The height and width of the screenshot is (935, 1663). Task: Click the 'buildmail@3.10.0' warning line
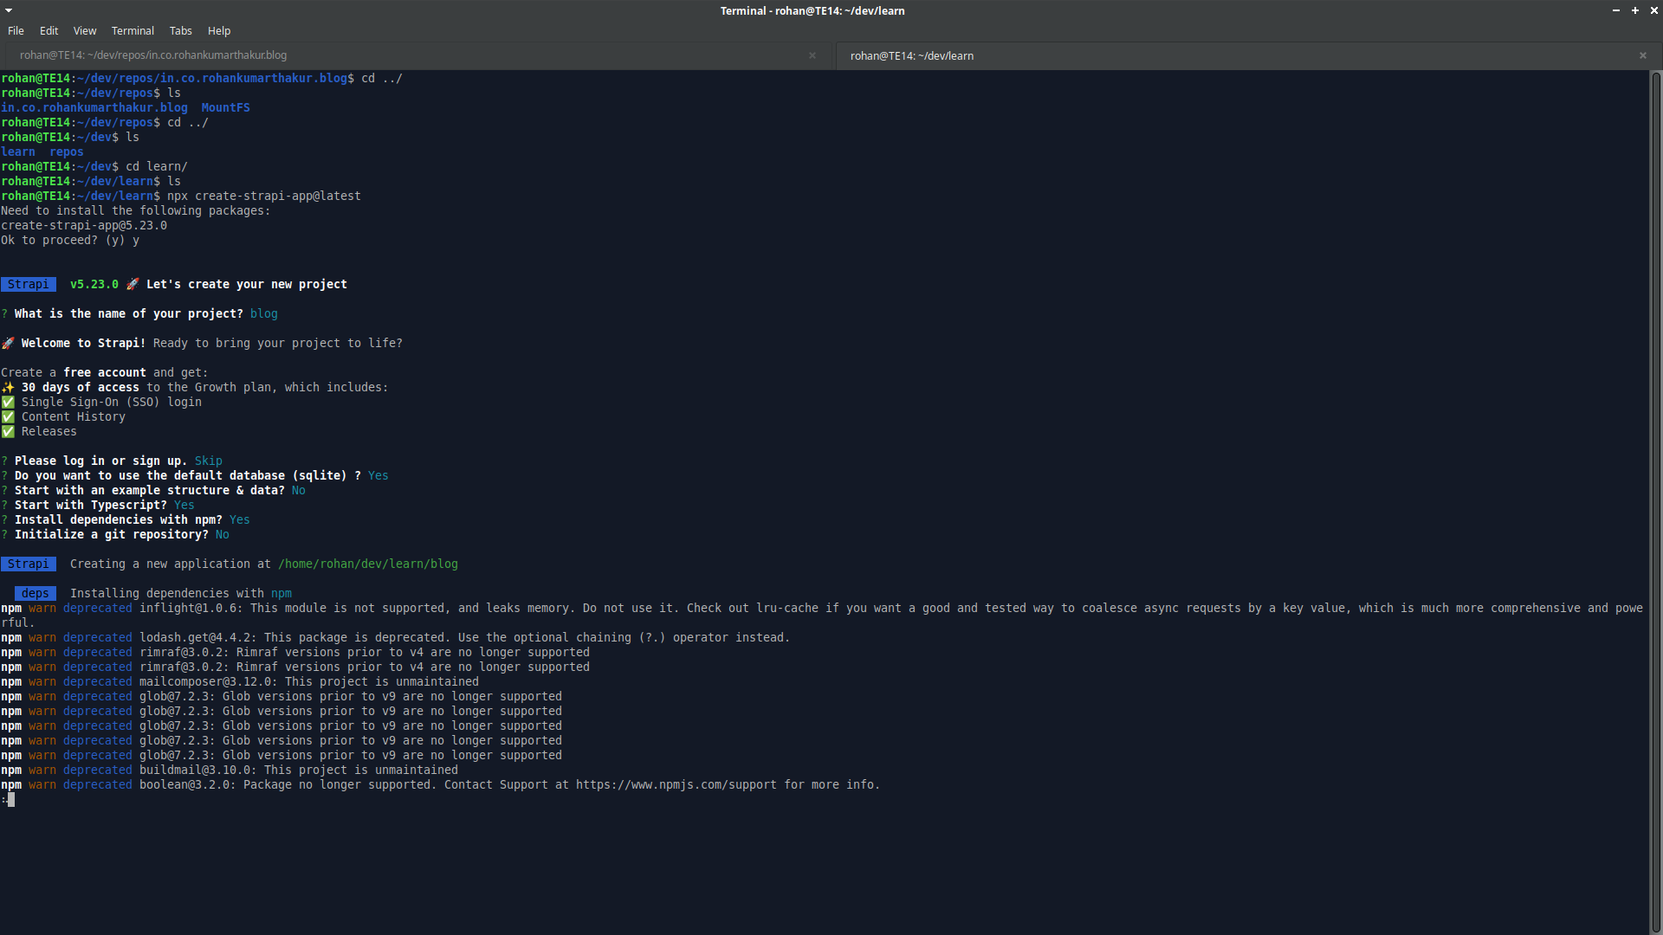pos(230,770)
